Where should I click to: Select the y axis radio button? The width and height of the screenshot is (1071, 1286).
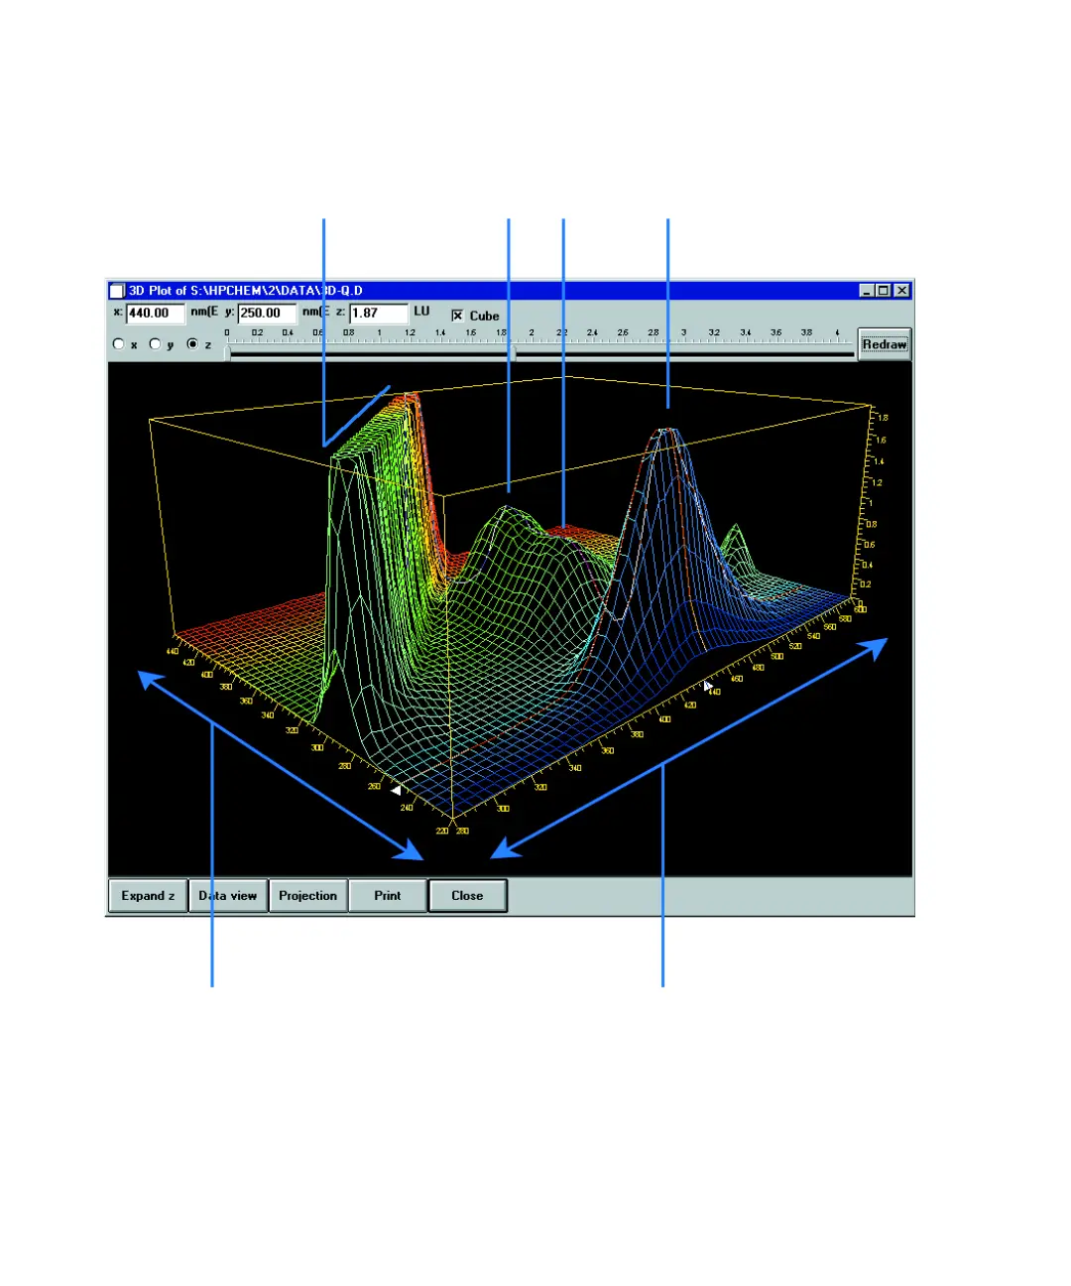pyautogui.click(x=155, y=344)
